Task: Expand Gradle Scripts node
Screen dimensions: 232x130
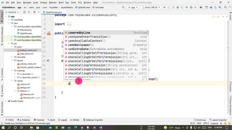Action: (6, 101)
